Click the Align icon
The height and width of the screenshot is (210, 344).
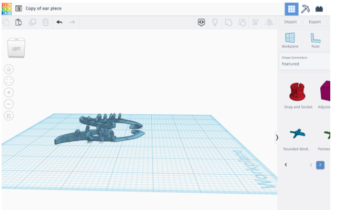pos(255,22)
